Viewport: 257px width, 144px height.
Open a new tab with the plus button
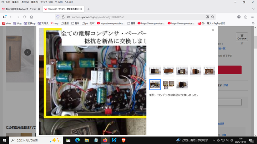click(x=88, y=9)
